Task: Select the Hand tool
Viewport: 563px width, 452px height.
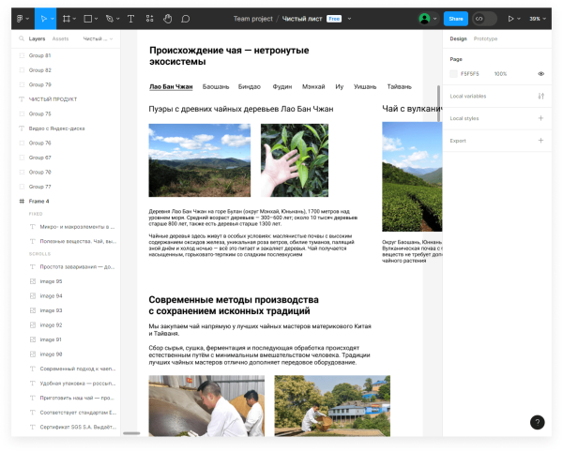Action: pos(168,18)
